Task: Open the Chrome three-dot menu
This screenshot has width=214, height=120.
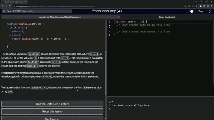Action: tap(212, 6)
